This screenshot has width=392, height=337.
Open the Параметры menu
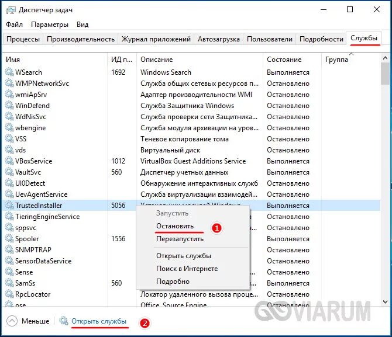click(x=50, y=25)
